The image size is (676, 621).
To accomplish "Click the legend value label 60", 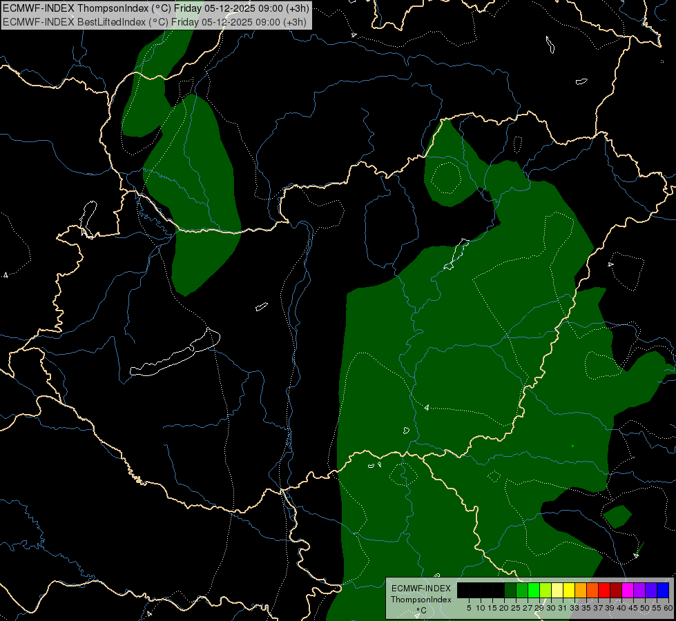I will tap(668, 608).
